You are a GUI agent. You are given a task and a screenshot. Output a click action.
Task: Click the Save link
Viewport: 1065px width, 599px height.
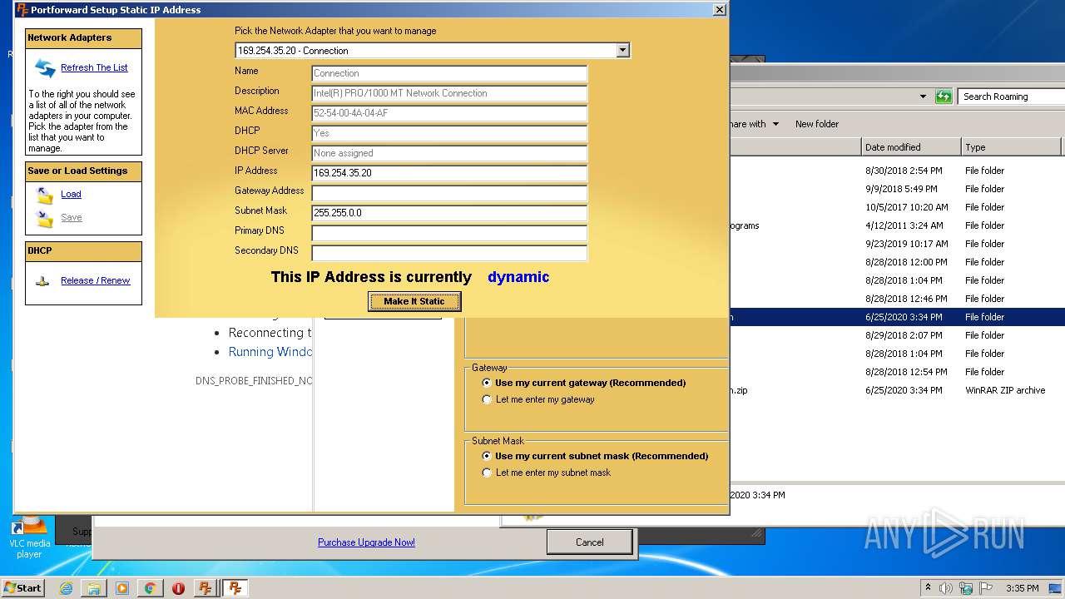coord(72,217)
